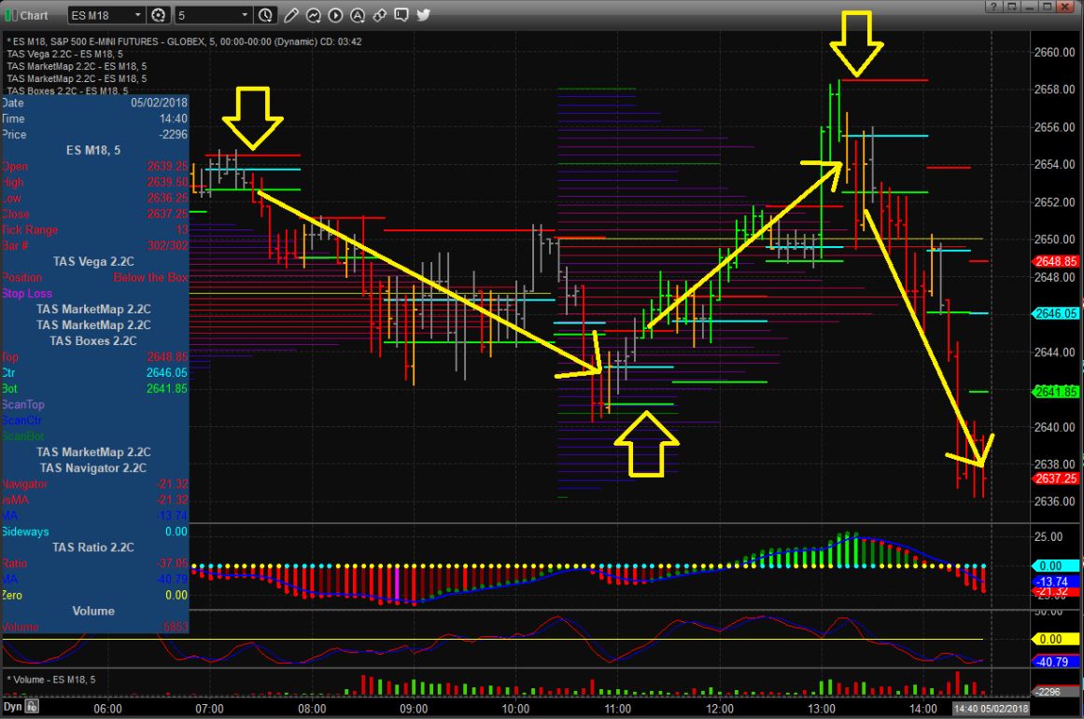
Task: Click the grey link bar beside Chart title
Action: click(15, 15)
